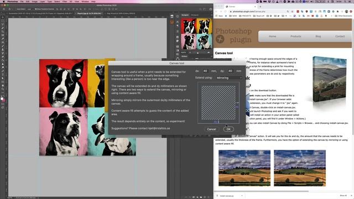This screenshot has width=354, height=199.
Task: Open the Apple menu
Action: click(x=4, y=1)
